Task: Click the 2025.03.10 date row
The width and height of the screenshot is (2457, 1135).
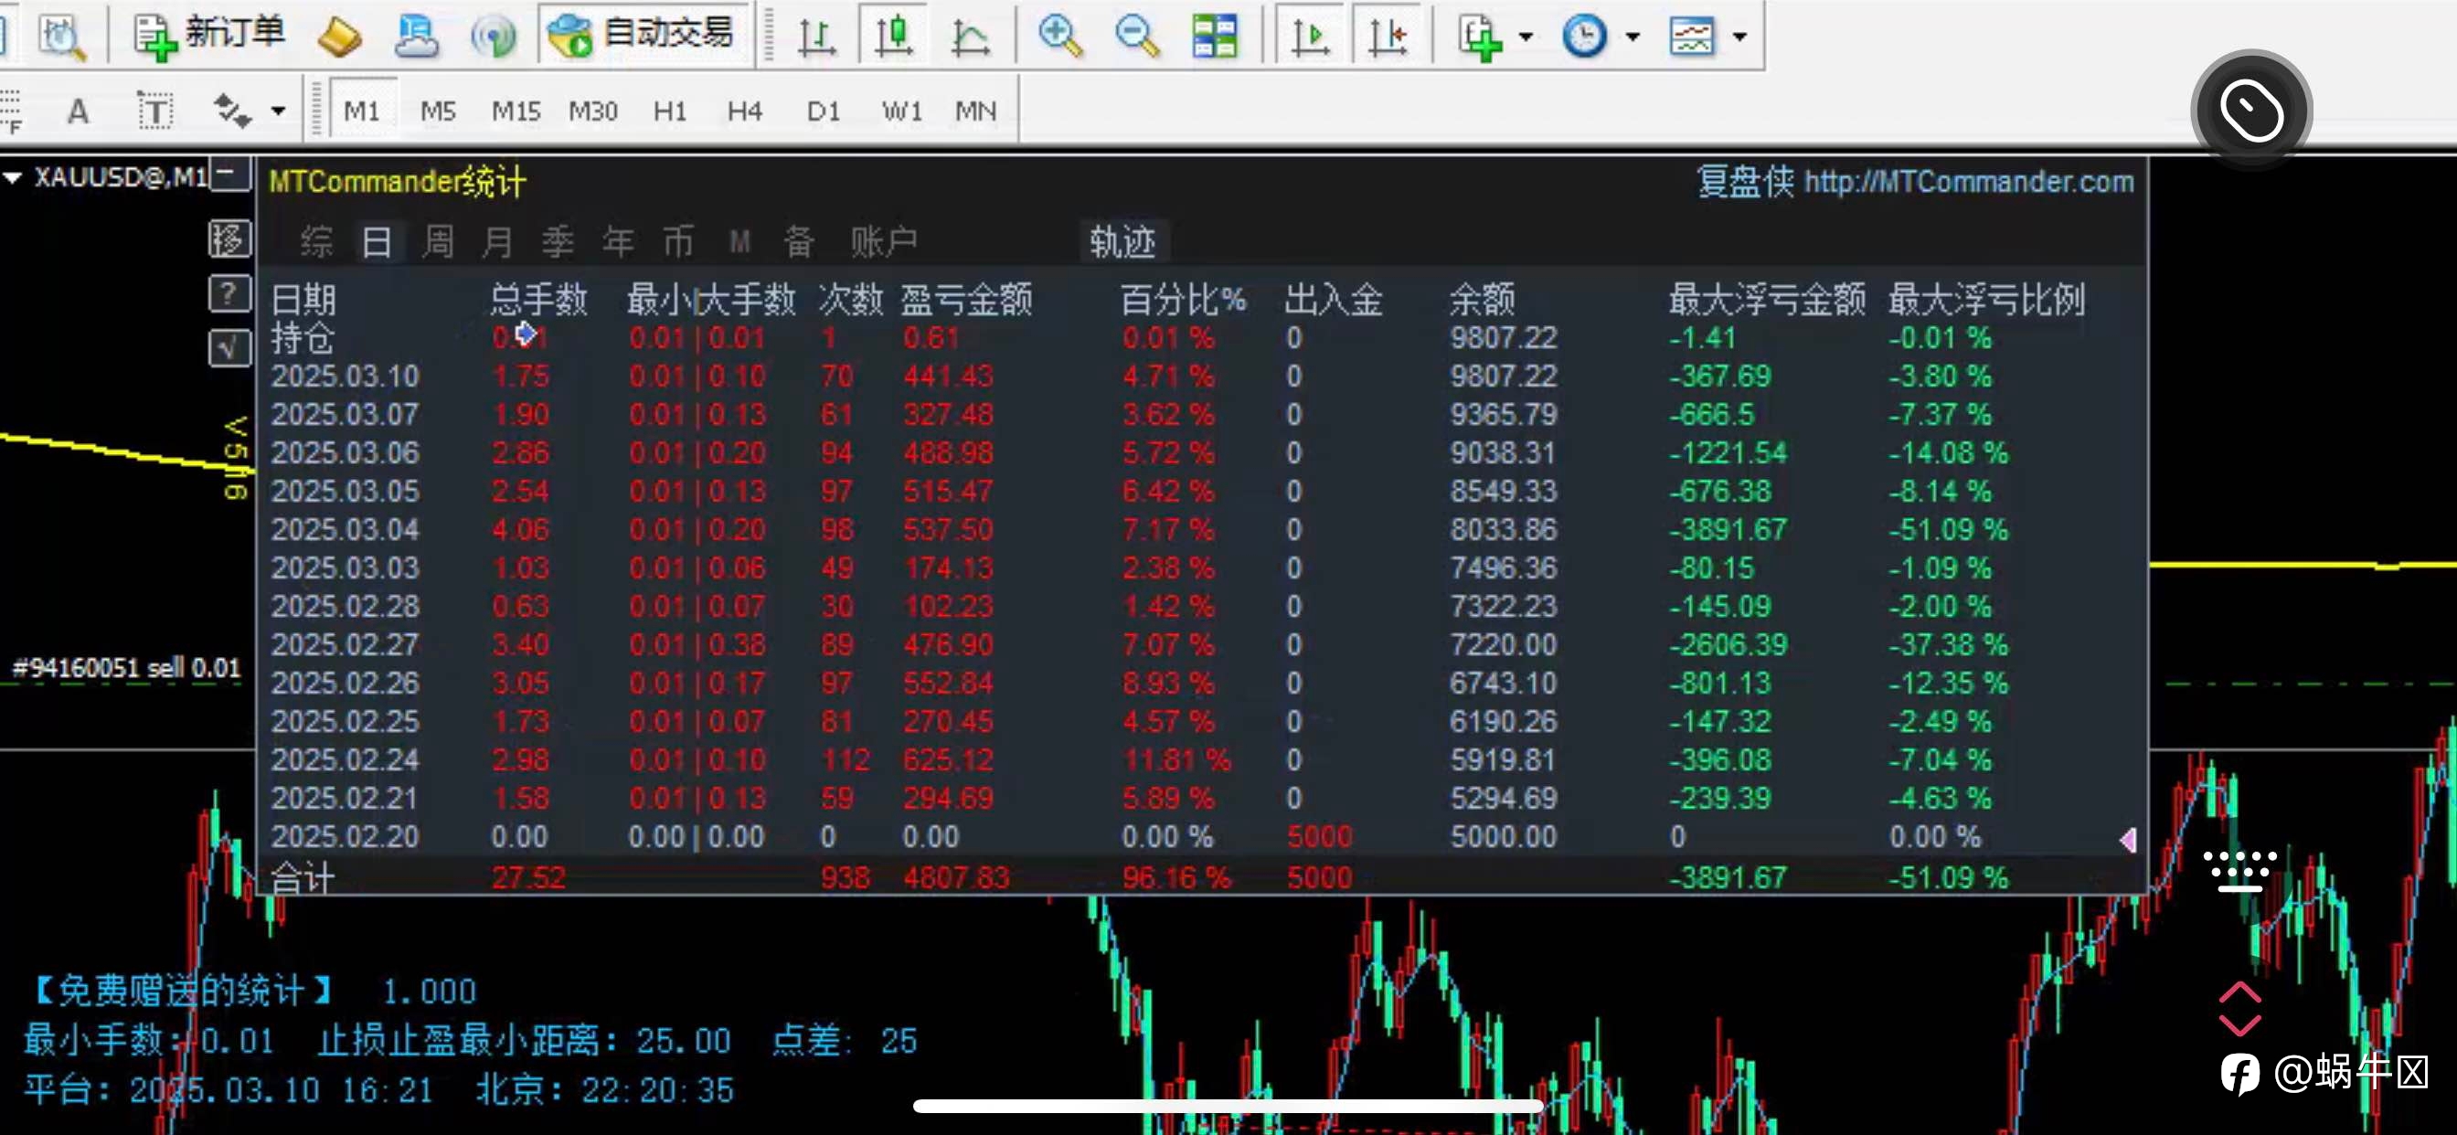Action: pos(346,376)
